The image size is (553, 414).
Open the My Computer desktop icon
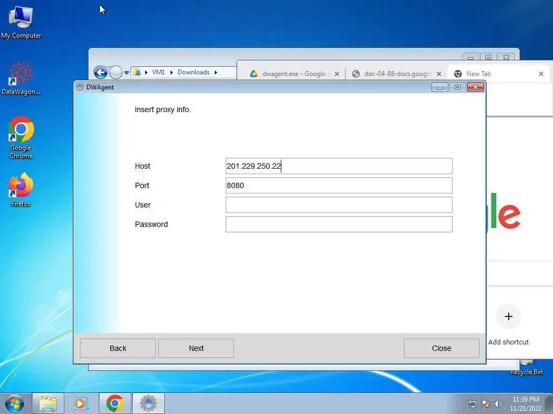pyautogui.click(x=21, y=22)
